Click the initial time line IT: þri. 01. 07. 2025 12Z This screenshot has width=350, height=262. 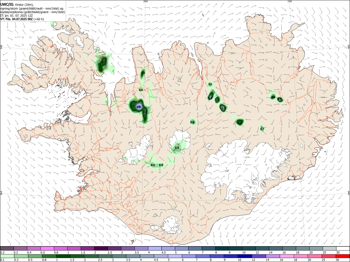pos(17,16)
